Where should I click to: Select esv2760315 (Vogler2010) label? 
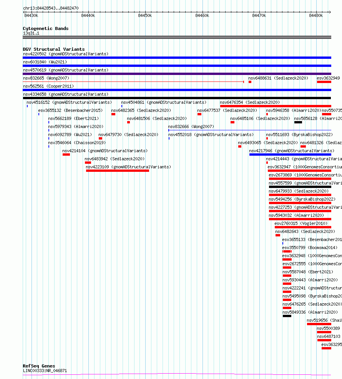point(301,223)
